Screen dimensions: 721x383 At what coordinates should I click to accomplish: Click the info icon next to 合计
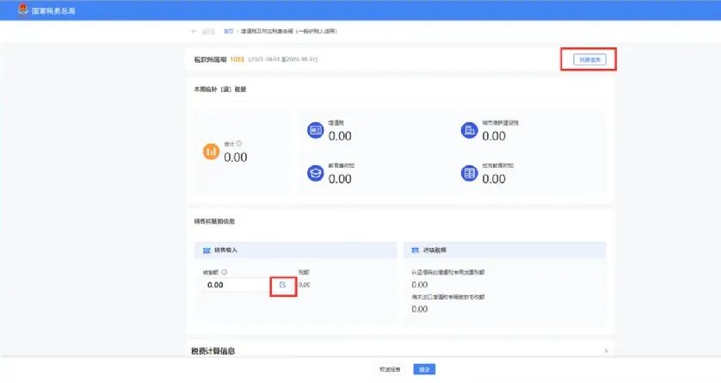pyautogui.click(x=239, y=144)
